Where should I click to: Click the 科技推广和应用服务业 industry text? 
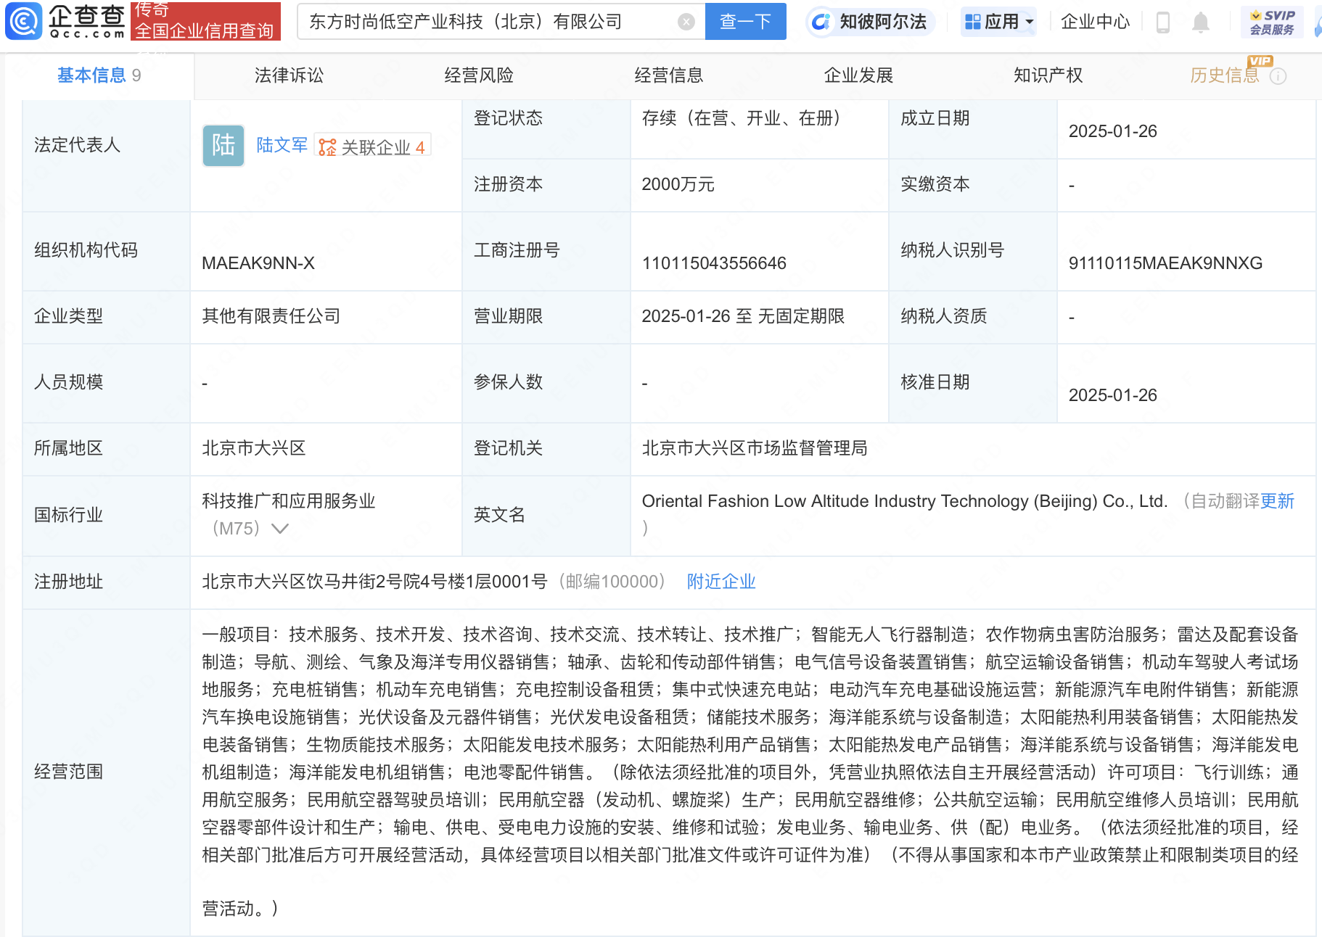(x=288, y=501)
